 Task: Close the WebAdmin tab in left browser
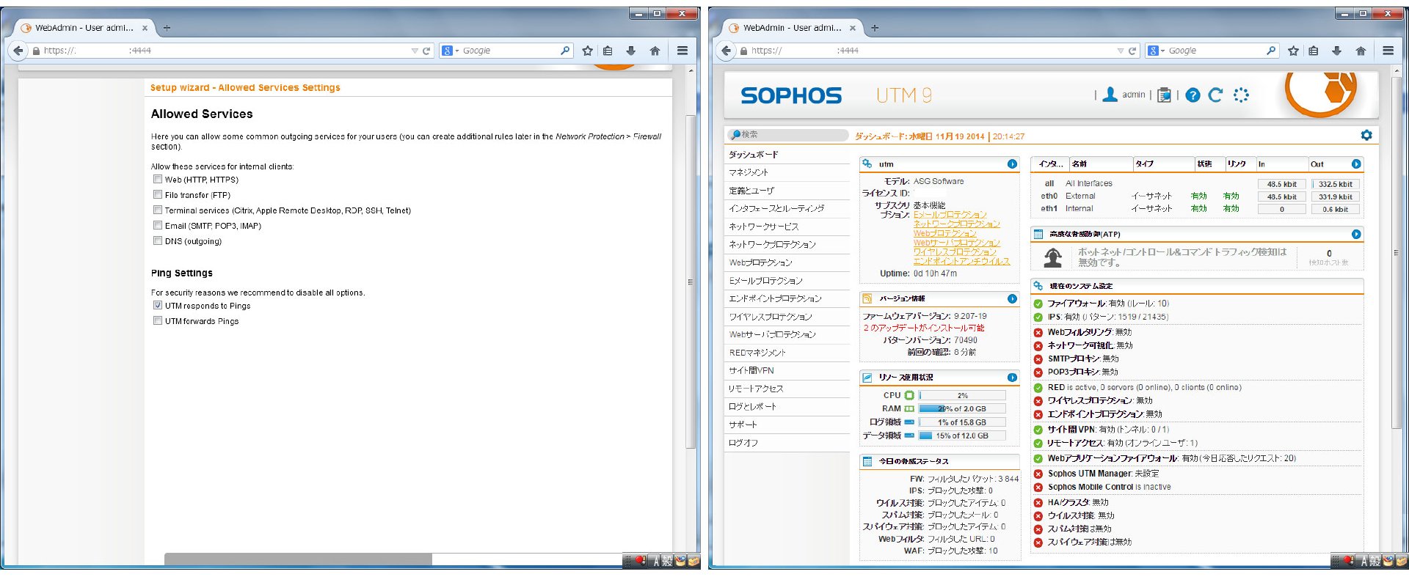(x=145, y=28)
